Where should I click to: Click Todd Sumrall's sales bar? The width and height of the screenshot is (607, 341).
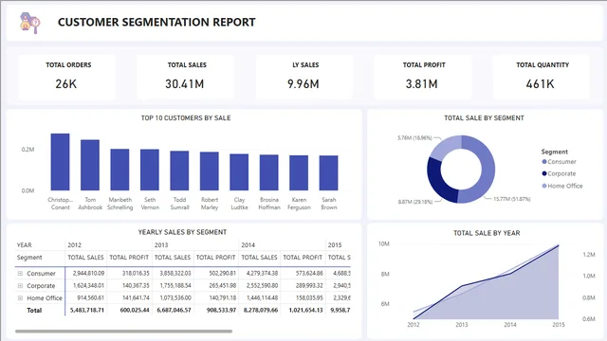click(179, 170)
